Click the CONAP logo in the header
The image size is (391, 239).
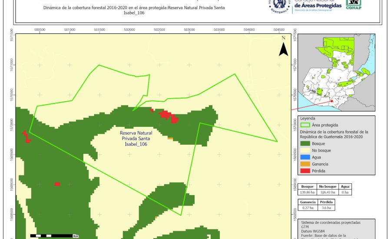[x=353, y=4]
